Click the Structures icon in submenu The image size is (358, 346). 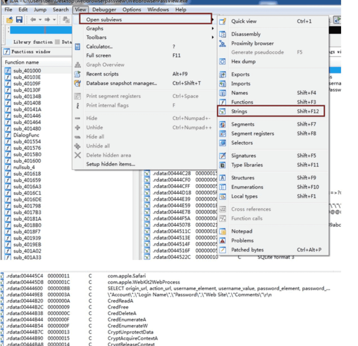coord(223,178)
